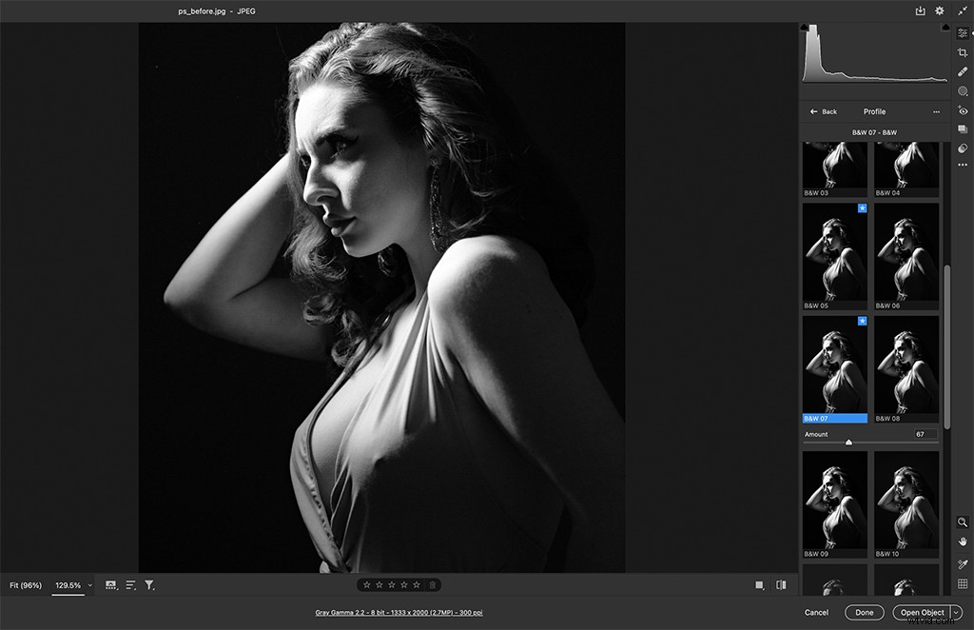Image resolution: width=974 pixels, height=630 pixels.
Task: Open workflow options via Gray Gamma link
Action: coord(399,613)
